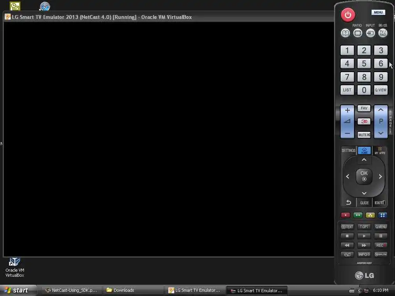Select the Oracle VM VirtualBox desktop icon
Viewport: 395px width, 296px height.
[x=15, y=267]
